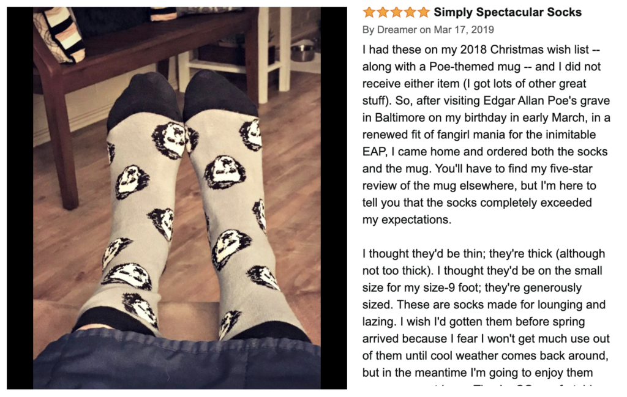Open reviewer Dreamer's profile name
Screen dimensions: 627x397
tap(397, 29)
